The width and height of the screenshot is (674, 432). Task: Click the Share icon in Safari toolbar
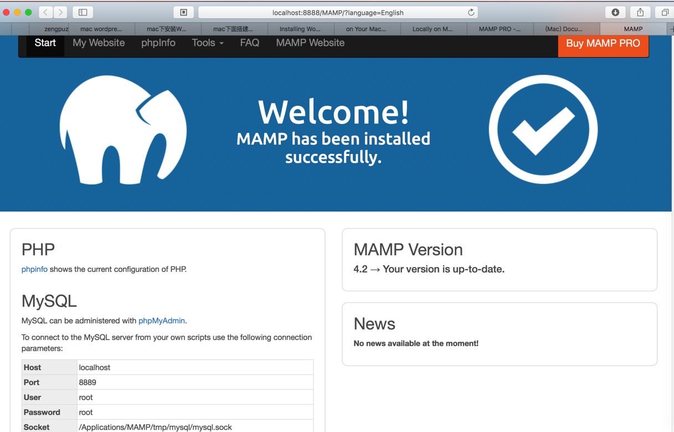coord(640,12)
